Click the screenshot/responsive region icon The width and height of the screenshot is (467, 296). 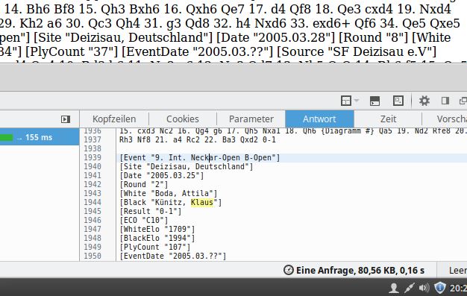tap(398, 101)
